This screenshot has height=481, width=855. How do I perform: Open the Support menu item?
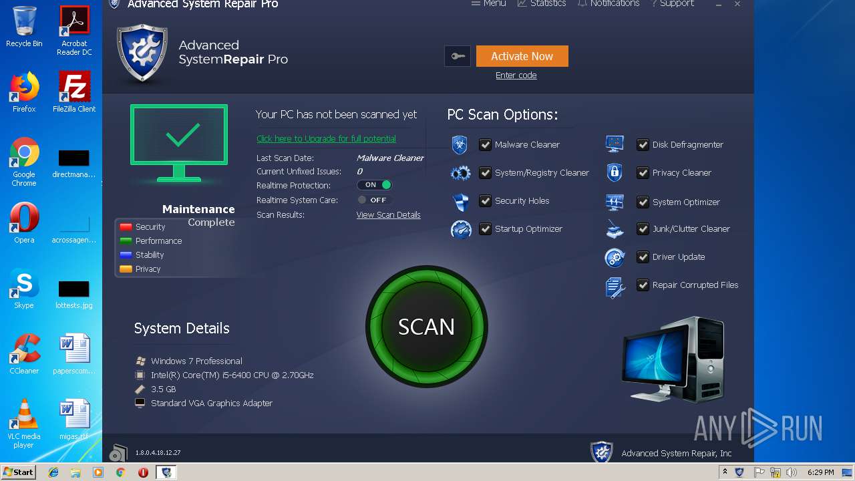[673, 3]
